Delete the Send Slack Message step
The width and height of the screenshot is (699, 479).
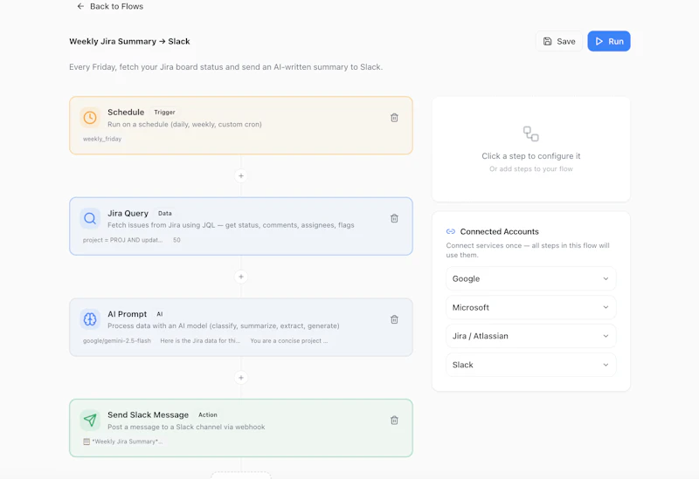point(394,421)
